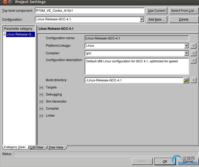Click the revert icon beside the Compiler field

(193, 53)
